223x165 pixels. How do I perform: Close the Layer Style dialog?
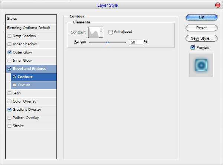217,6
